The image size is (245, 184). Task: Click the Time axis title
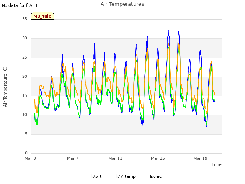tap(217, 164)
